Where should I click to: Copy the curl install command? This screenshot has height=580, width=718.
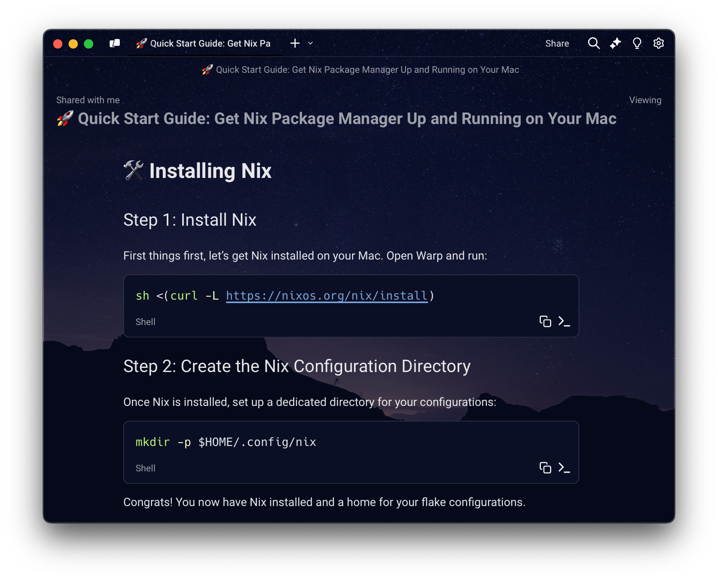(x=545, y=321)
